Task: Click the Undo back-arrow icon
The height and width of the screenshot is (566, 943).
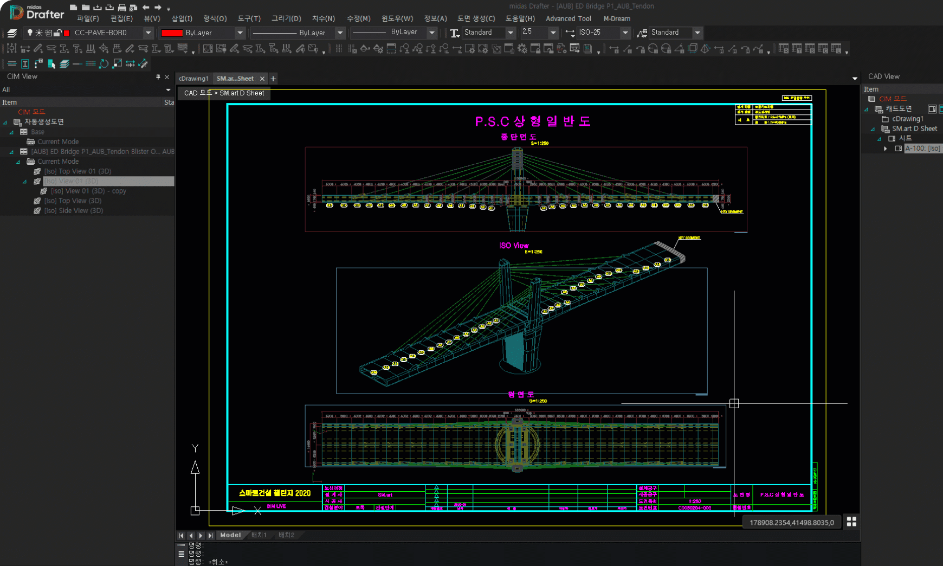Action: [145, 8]
